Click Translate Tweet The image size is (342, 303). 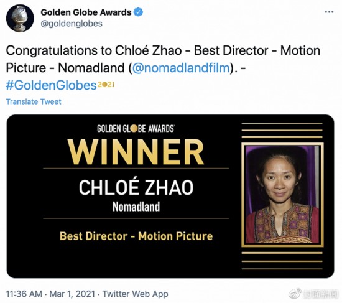34,101
